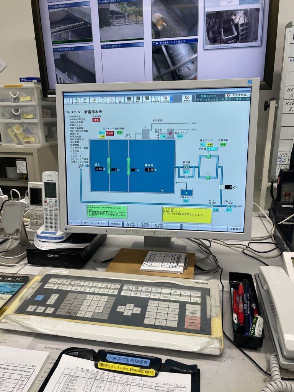Click the 発生中故障 active fault button
The image size is (294, 392).
[x=237, y=95]
